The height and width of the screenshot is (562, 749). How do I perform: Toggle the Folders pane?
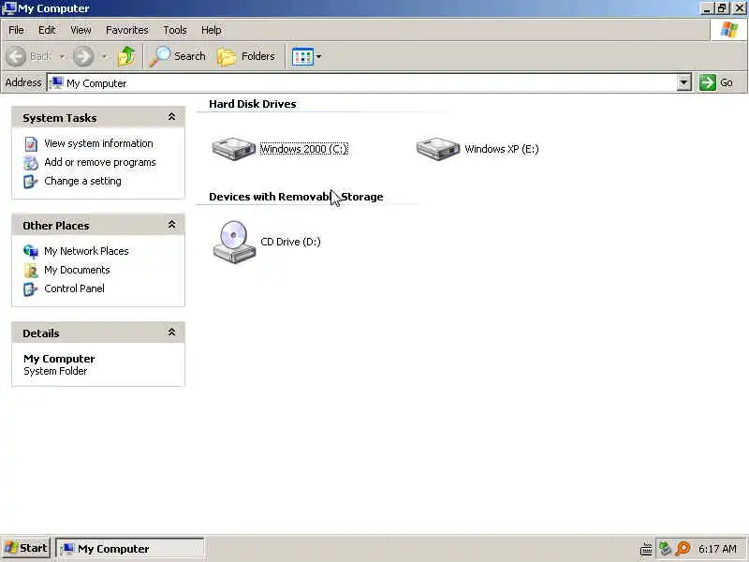pos(246,56)
